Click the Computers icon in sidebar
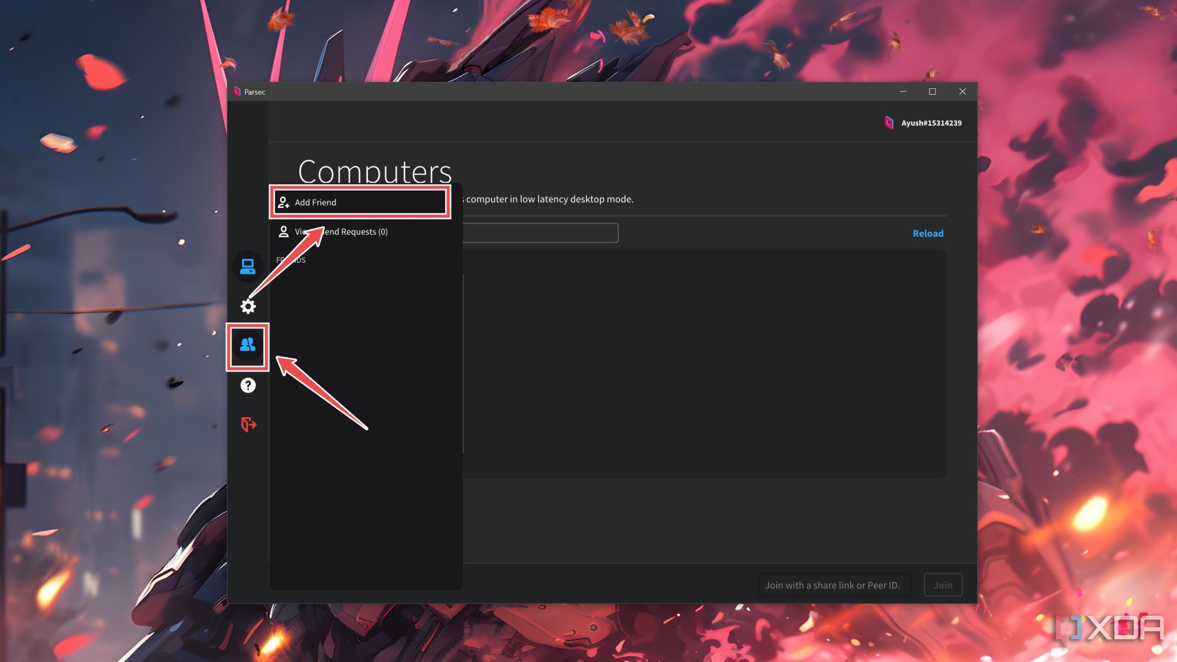 (x=247, y=266)
